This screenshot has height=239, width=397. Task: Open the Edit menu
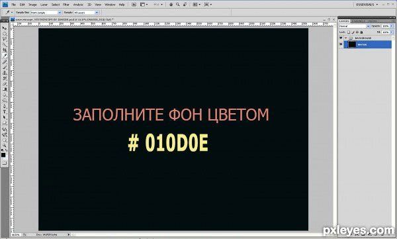click(x=22, y=5)
